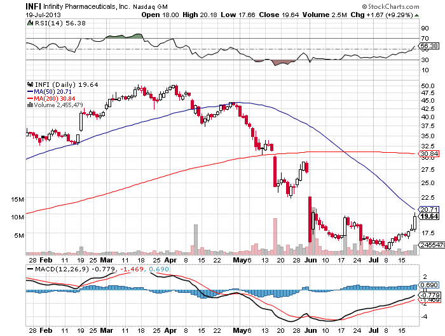Click the 2455479 volume tag on axis

432,245
